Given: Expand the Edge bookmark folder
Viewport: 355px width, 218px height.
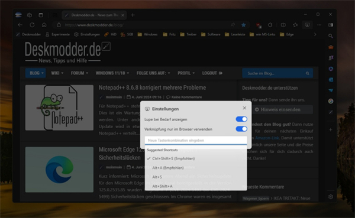Looking at the screenshot, I should (x=287, y=34).
